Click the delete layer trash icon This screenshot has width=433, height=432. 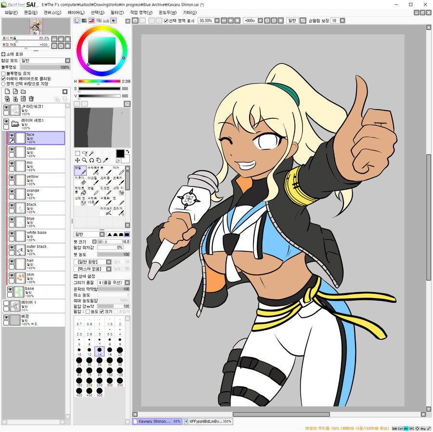pos(31,99)
